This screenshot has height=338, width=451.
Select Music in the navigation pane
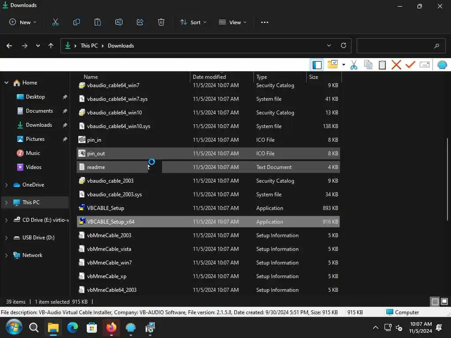pos(33,153)
